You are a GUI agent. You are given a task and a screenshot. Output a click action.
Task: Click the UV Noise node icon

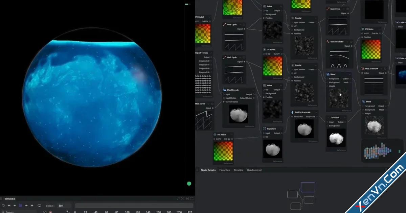[363, 29]
